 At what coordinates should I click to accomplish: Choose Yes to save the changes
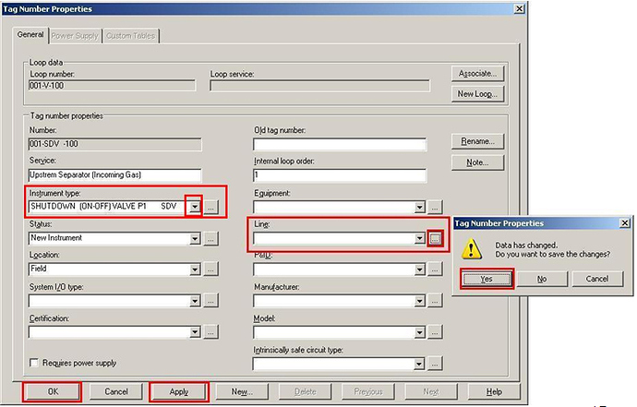pyautogui.click(x=487, y=279)
